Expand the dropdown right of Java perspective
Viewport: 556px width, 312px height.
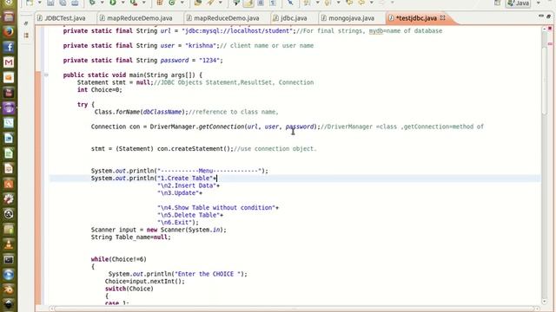(539, 3)
